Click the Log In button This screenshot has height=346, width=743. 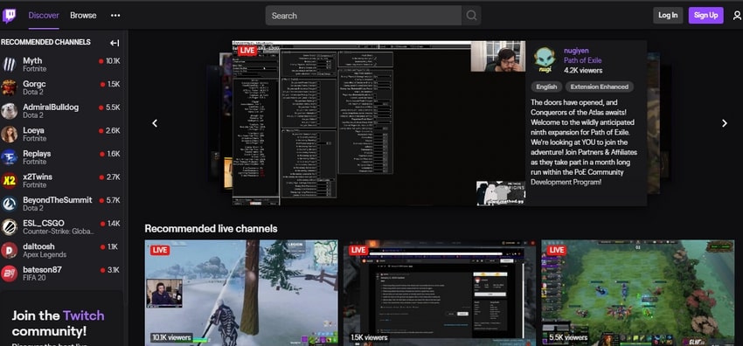pyautogui.click(x=668, y=15)
